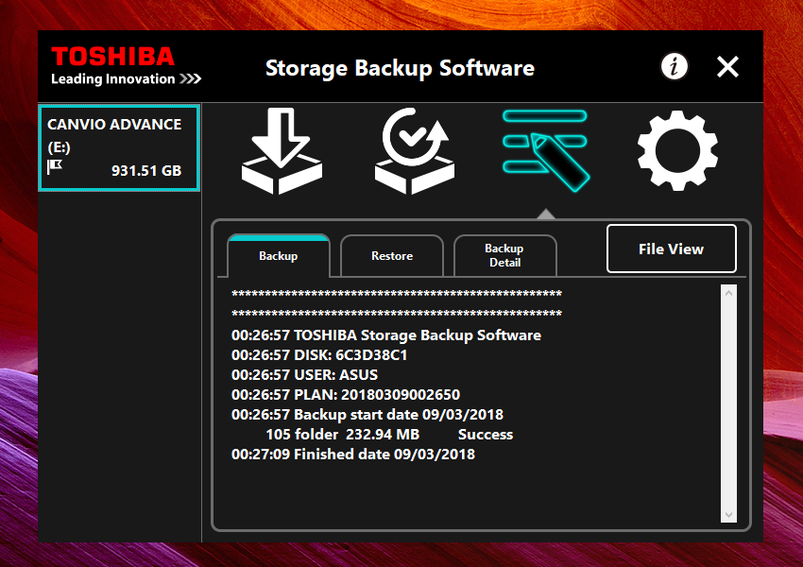Close the Storage Backup Software window
The height and width of the screenshot is (567, 803).
click(x=727, y=66)
